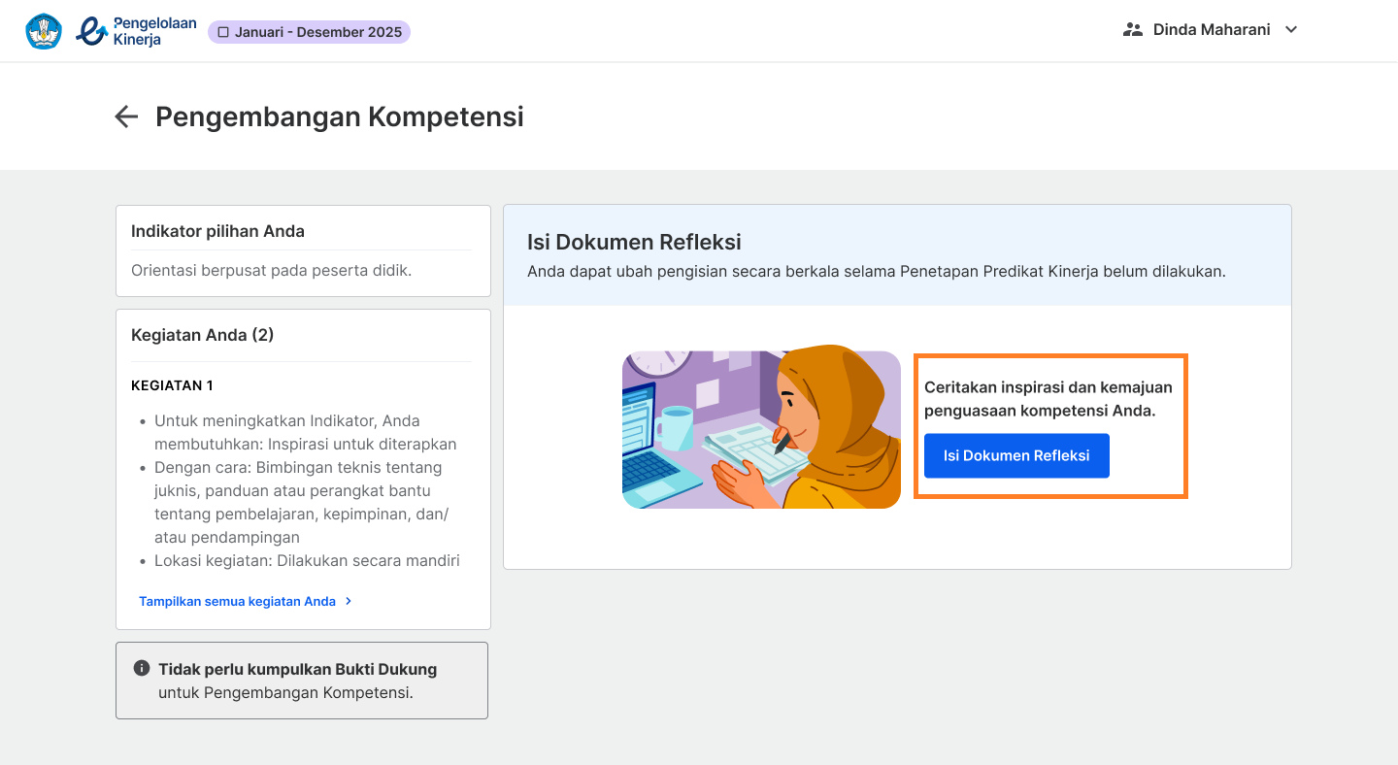The image size is (1398, 765).
Task: Click the Pengembangan Kompetensi page title
Action: [x=339, y=116]
